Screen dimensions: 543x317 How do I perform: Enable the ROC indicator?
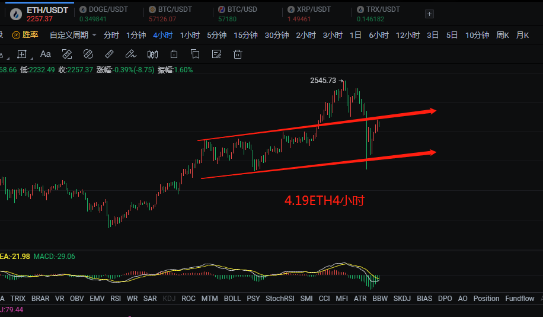click(189, 298)
